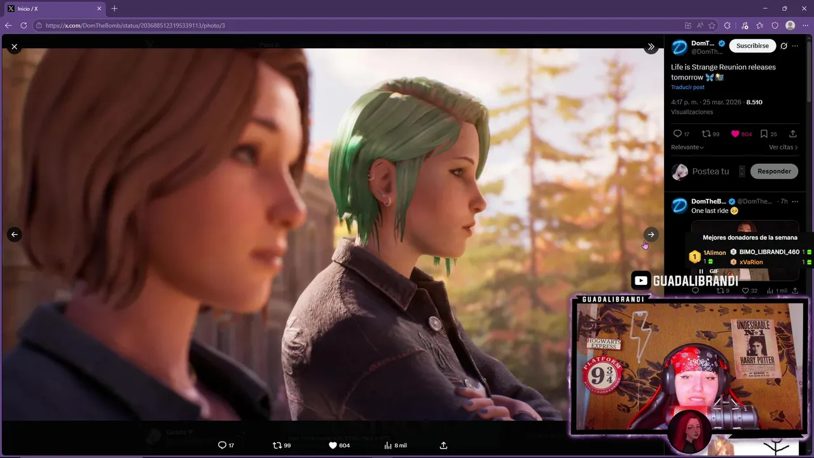This screenshot has height=458, width=814.
Task: Open DomTheB... name on One last ride reply
Action: pyautogui.click(x=708, y=201)
